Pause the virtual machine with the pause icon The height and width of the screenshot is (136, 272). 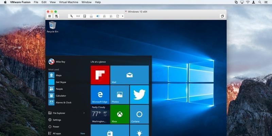[50, 16]
